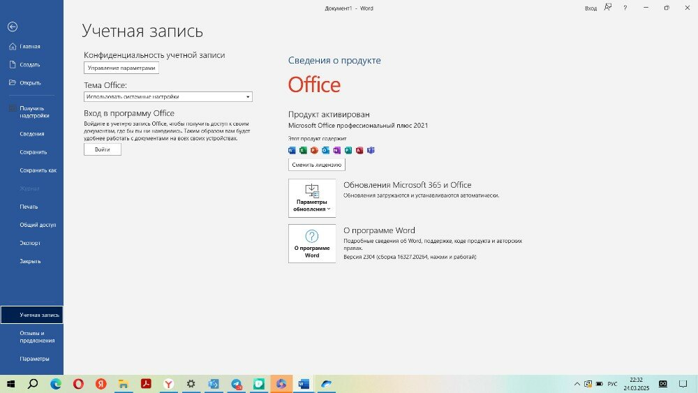The image size is (698, 393).
Task: Open the Главная page in the sidebar
Action: (x=31, y=46)
